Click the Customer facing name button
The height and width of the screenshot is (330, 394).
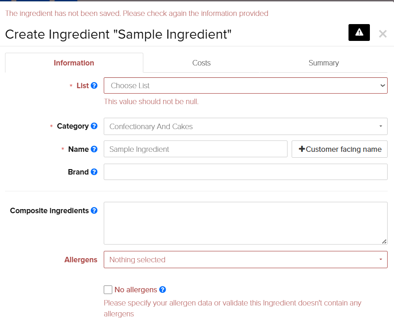339,149
